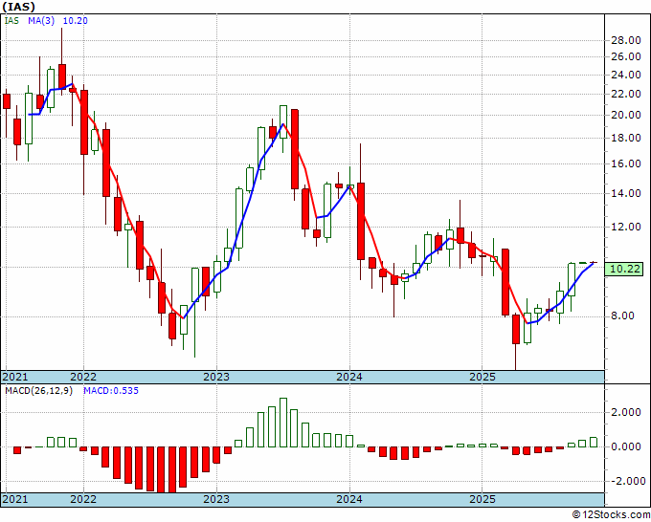Click 2025 on the MACD panel timeline

click(x=483, y=499)
